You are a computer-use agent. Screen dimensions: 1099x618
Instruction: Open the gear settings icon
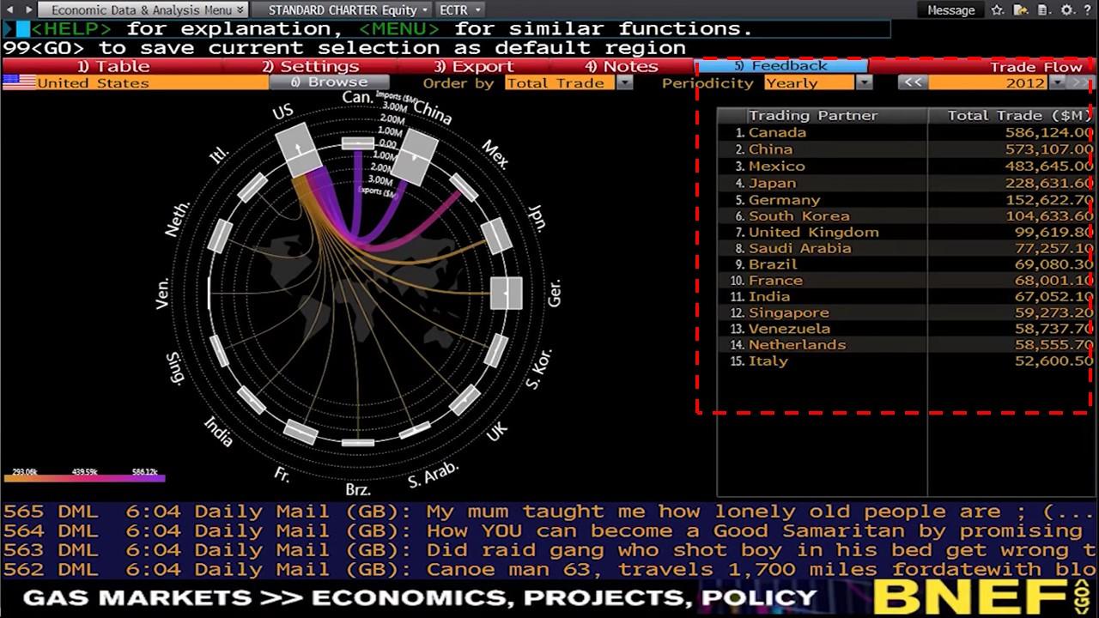(1066, 10)
